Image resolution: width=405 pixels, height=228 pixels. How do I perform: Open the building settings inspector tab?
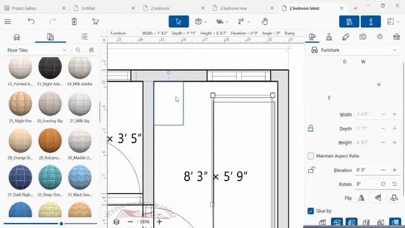(397, 37)
